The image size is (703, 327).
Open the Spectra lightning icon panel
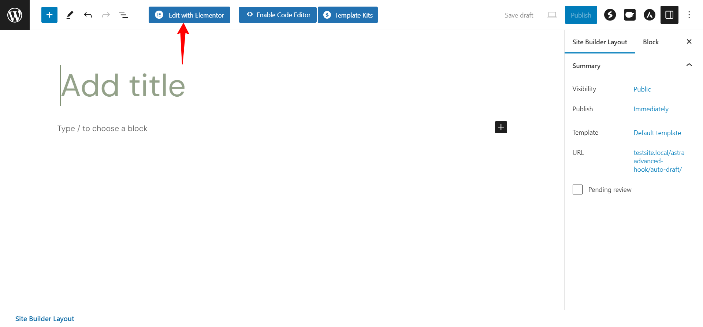610,15
